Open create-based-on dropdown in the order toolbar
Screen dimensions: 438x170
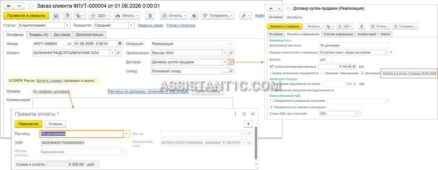point(80,16)
